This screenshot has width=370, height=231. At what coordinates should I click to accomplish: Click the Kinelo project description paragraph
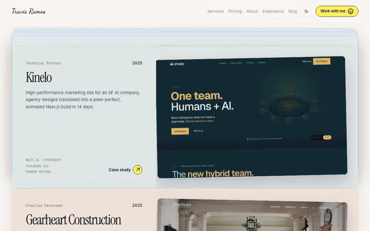[83, 99]
